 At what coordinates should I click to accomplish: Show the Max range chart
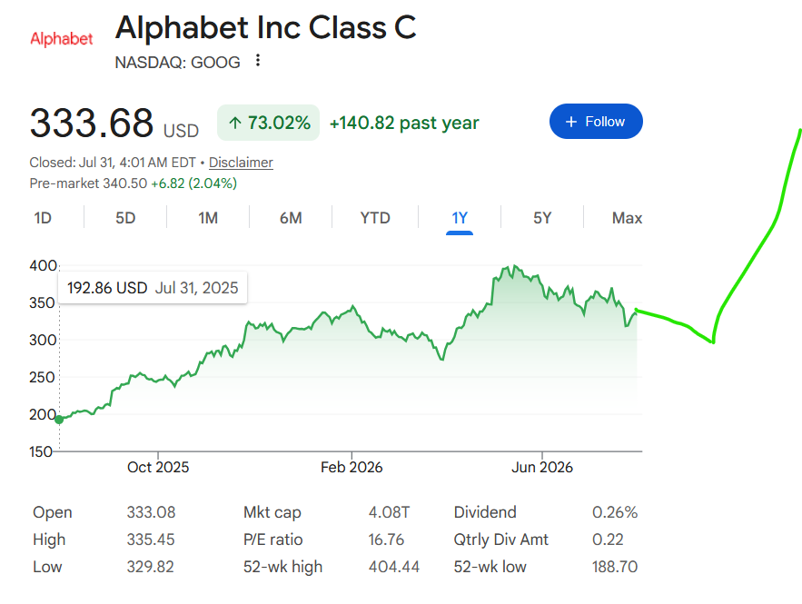[627, 218]
